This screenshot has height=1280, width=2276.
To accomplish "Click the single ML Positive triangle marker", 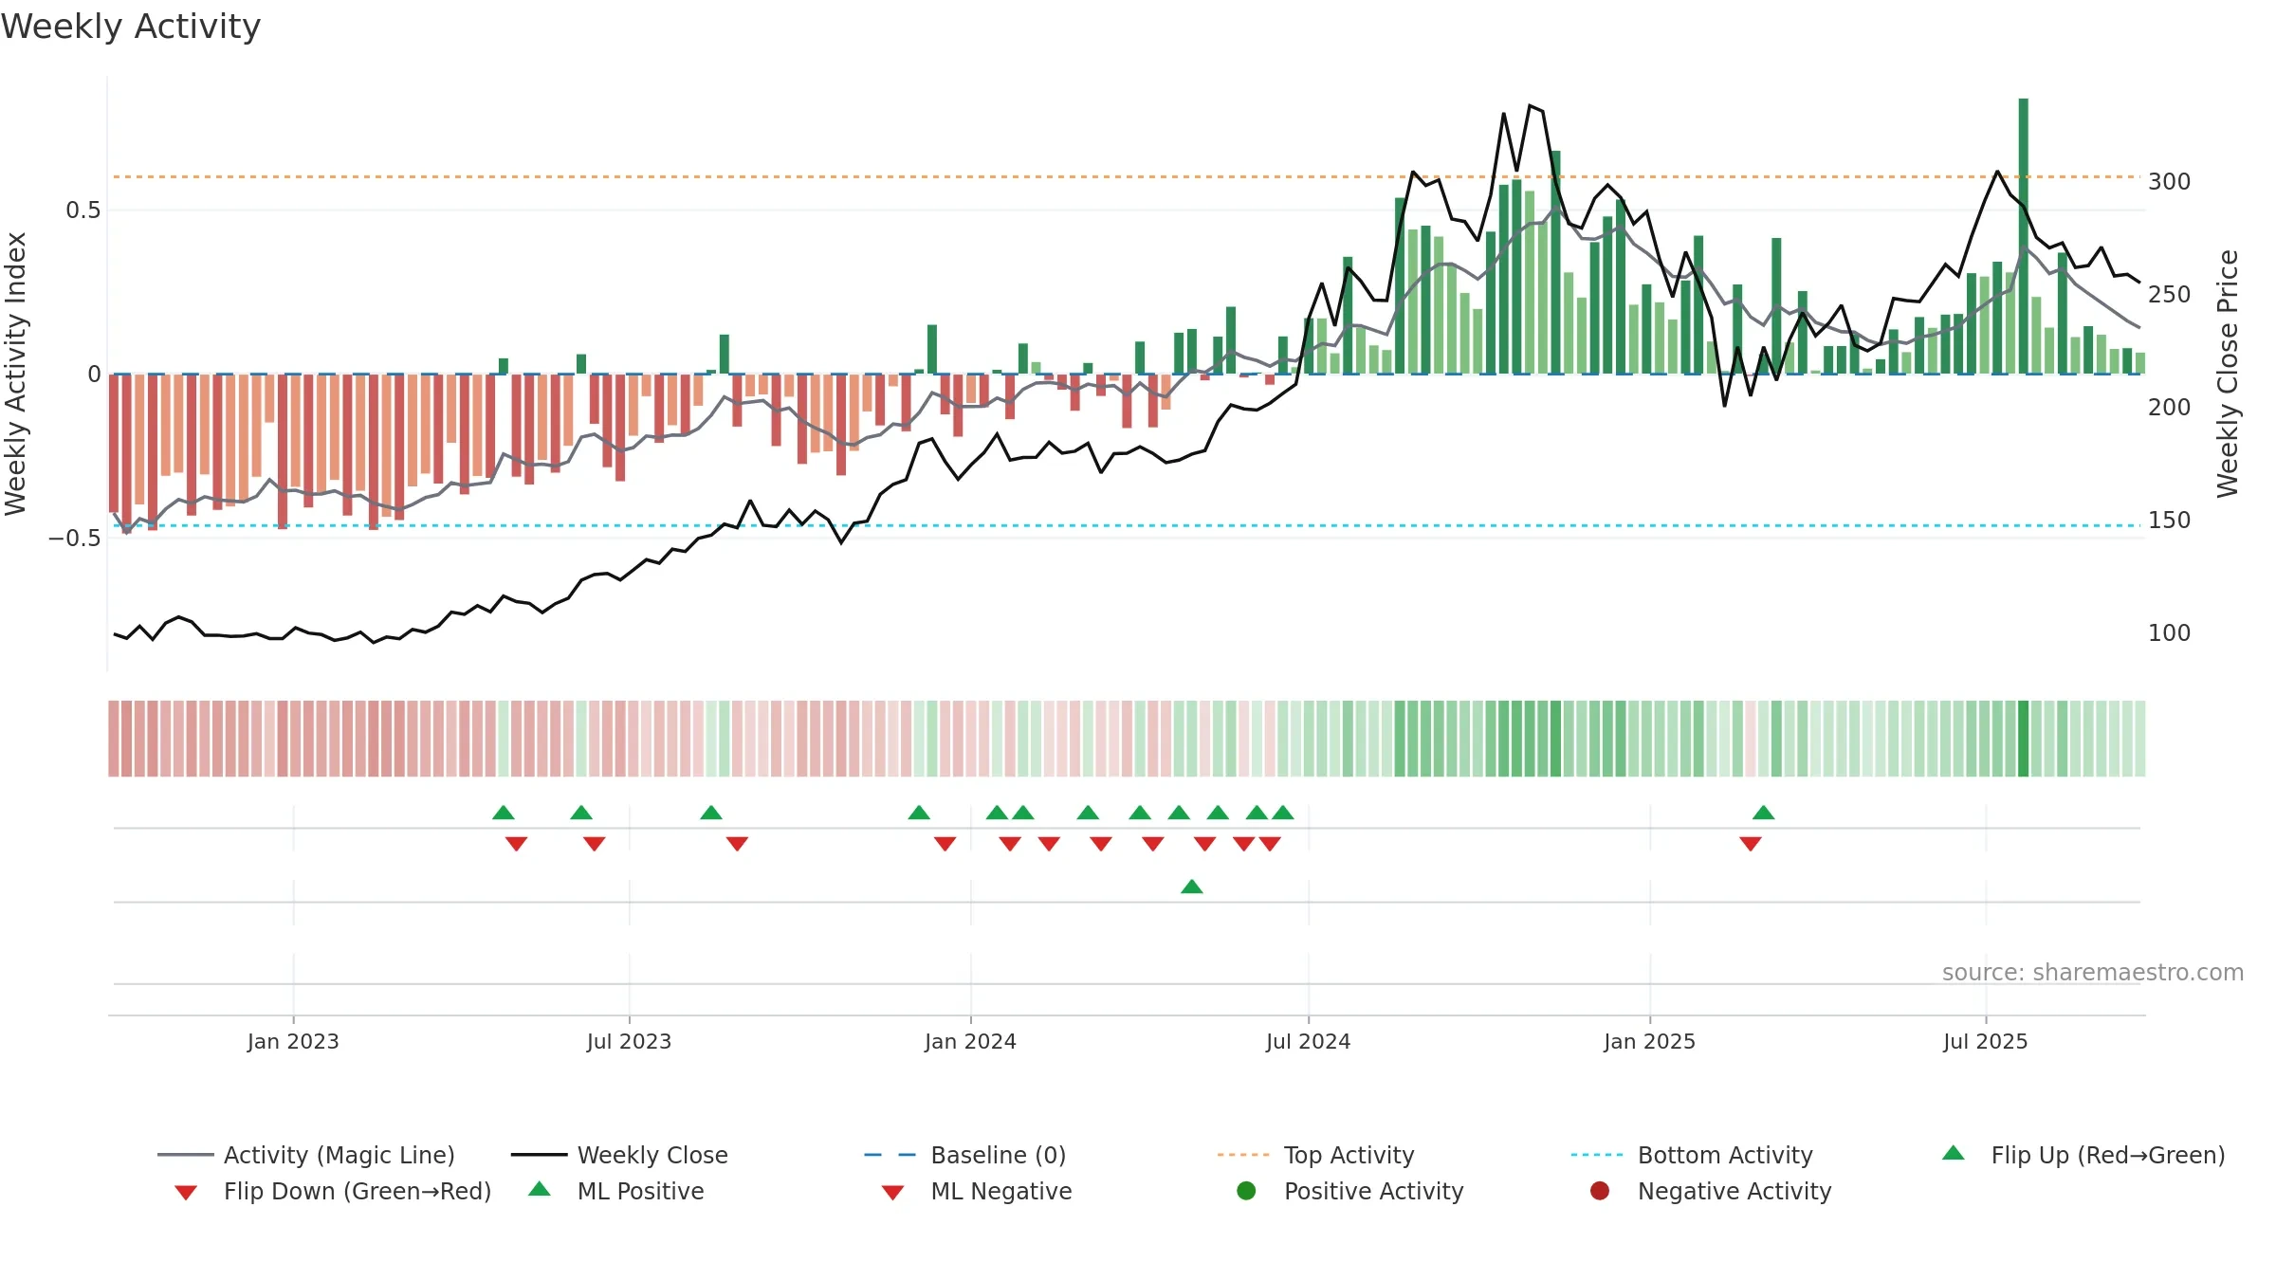I will coord(1192,887).
